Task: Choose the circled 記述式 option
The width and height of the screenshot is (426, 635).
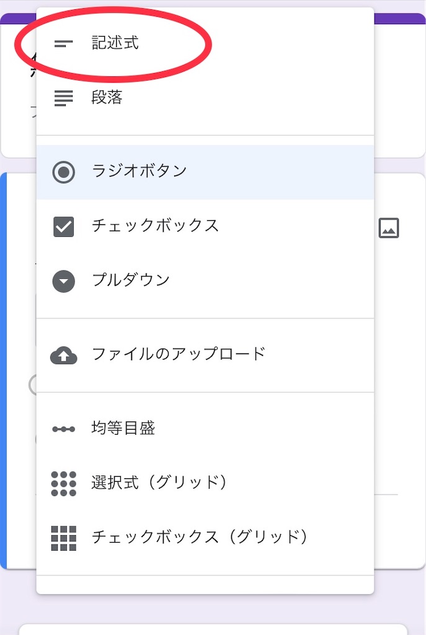Action: tap(115, 43)
